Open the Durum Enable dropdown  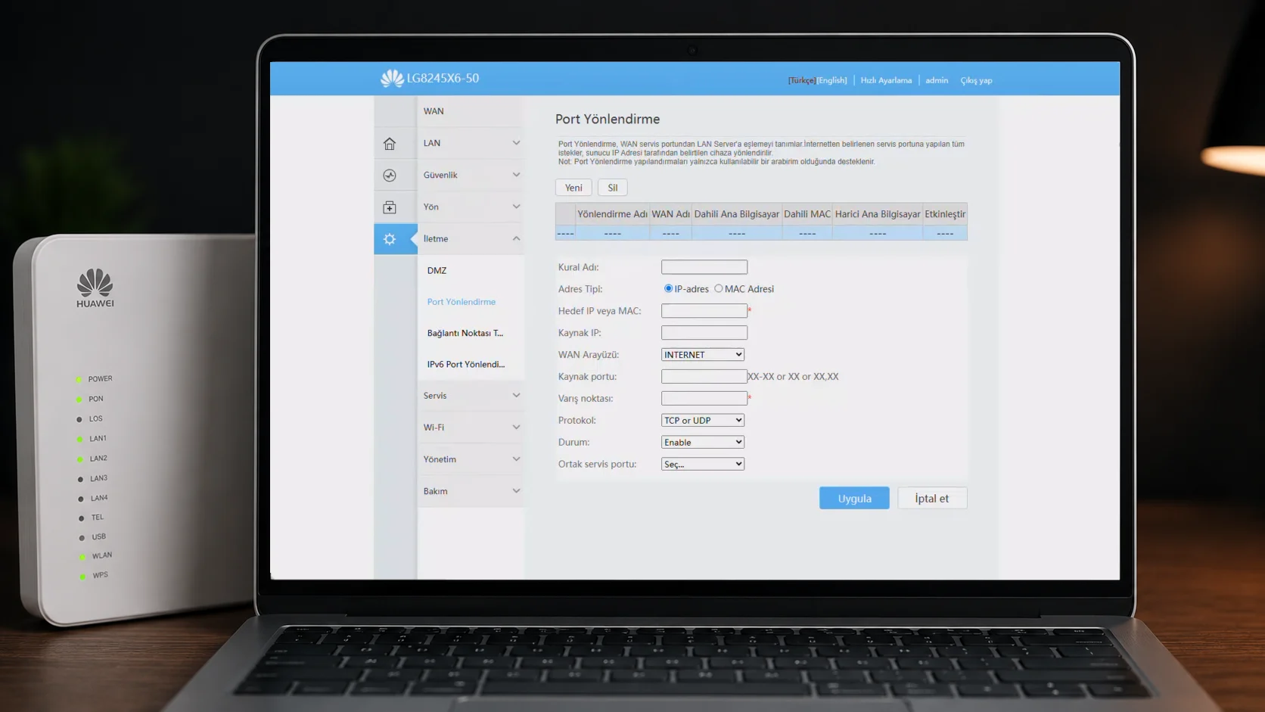click(x=703, y=442)
